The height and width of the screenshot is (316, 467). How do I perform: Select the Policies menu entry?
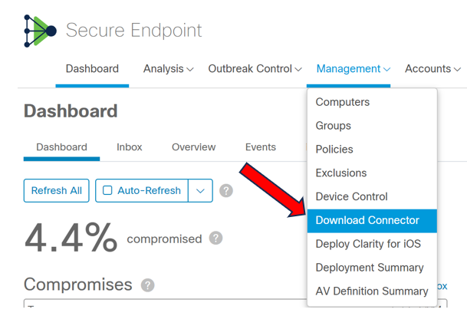[334, 150]
